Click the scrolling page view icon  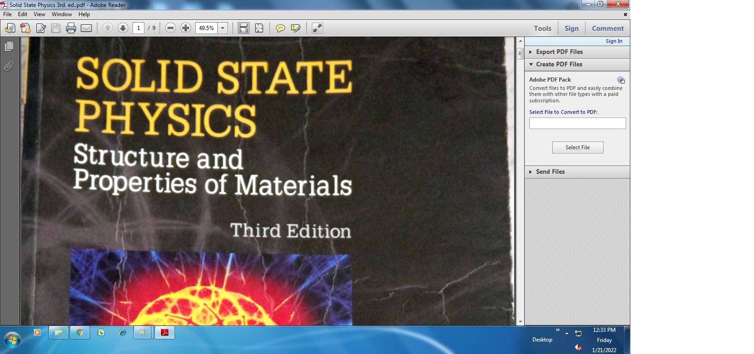pyautogui.click(x=244, y=28)
